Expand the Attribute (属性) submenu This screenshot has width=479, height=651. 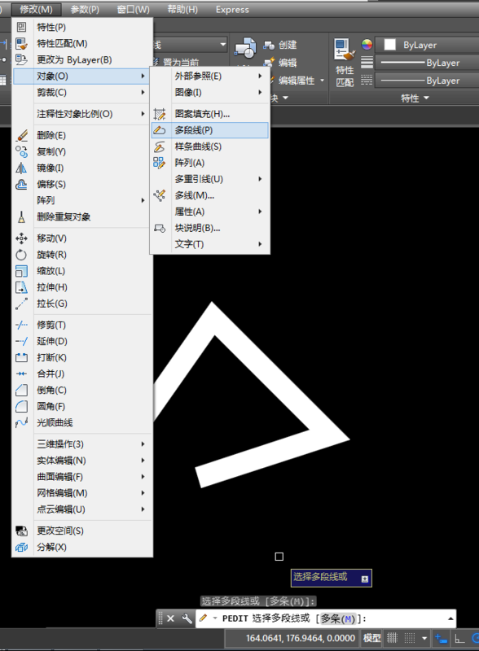209,212
